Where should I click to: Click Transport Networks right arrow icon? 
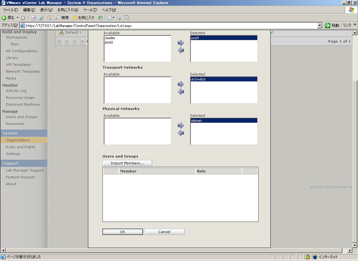click(x=181, y=84)
